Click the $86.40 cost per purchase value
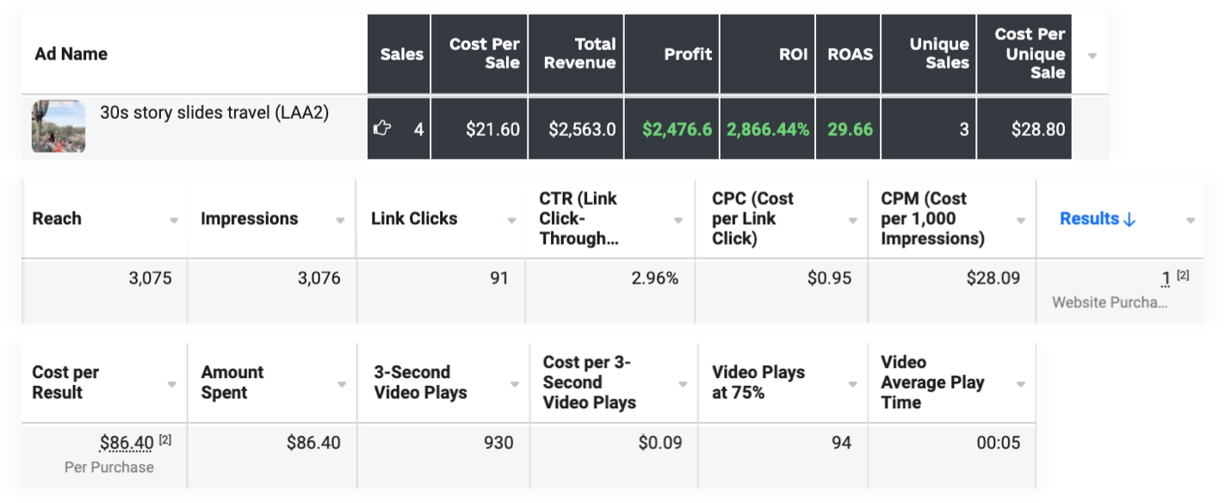This screenshot has height=503, width=1225. coord(127,444)
